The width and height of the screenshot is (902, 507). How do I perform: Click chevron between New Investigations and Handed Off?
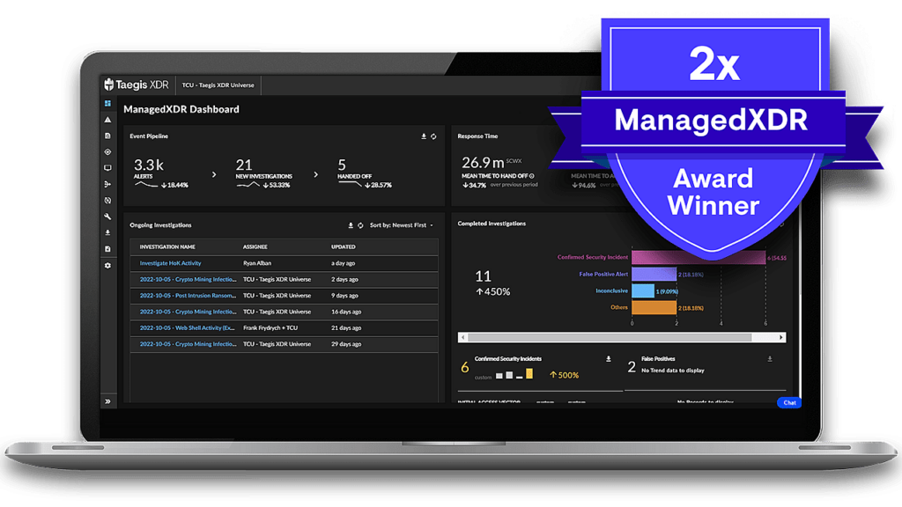(x=316, y=174)
